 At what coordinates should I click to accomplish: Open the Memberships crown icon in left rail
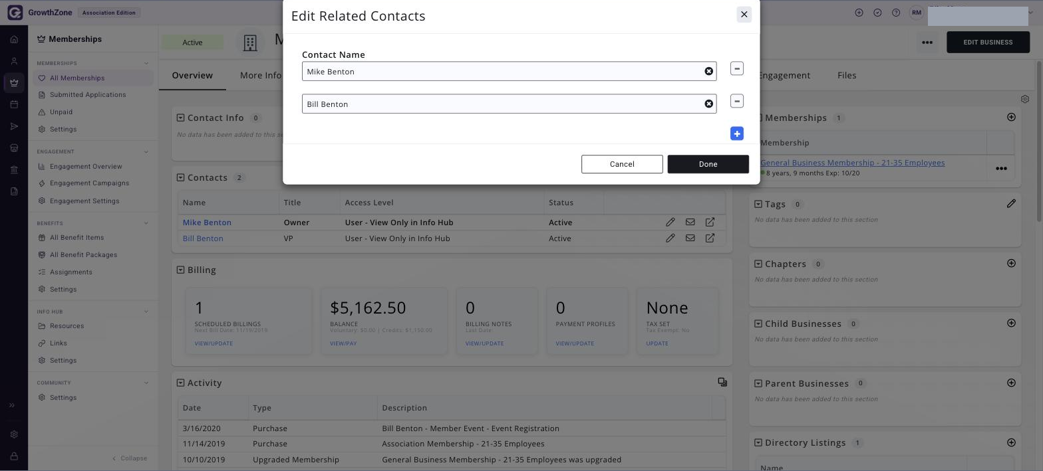click(14, 83)
